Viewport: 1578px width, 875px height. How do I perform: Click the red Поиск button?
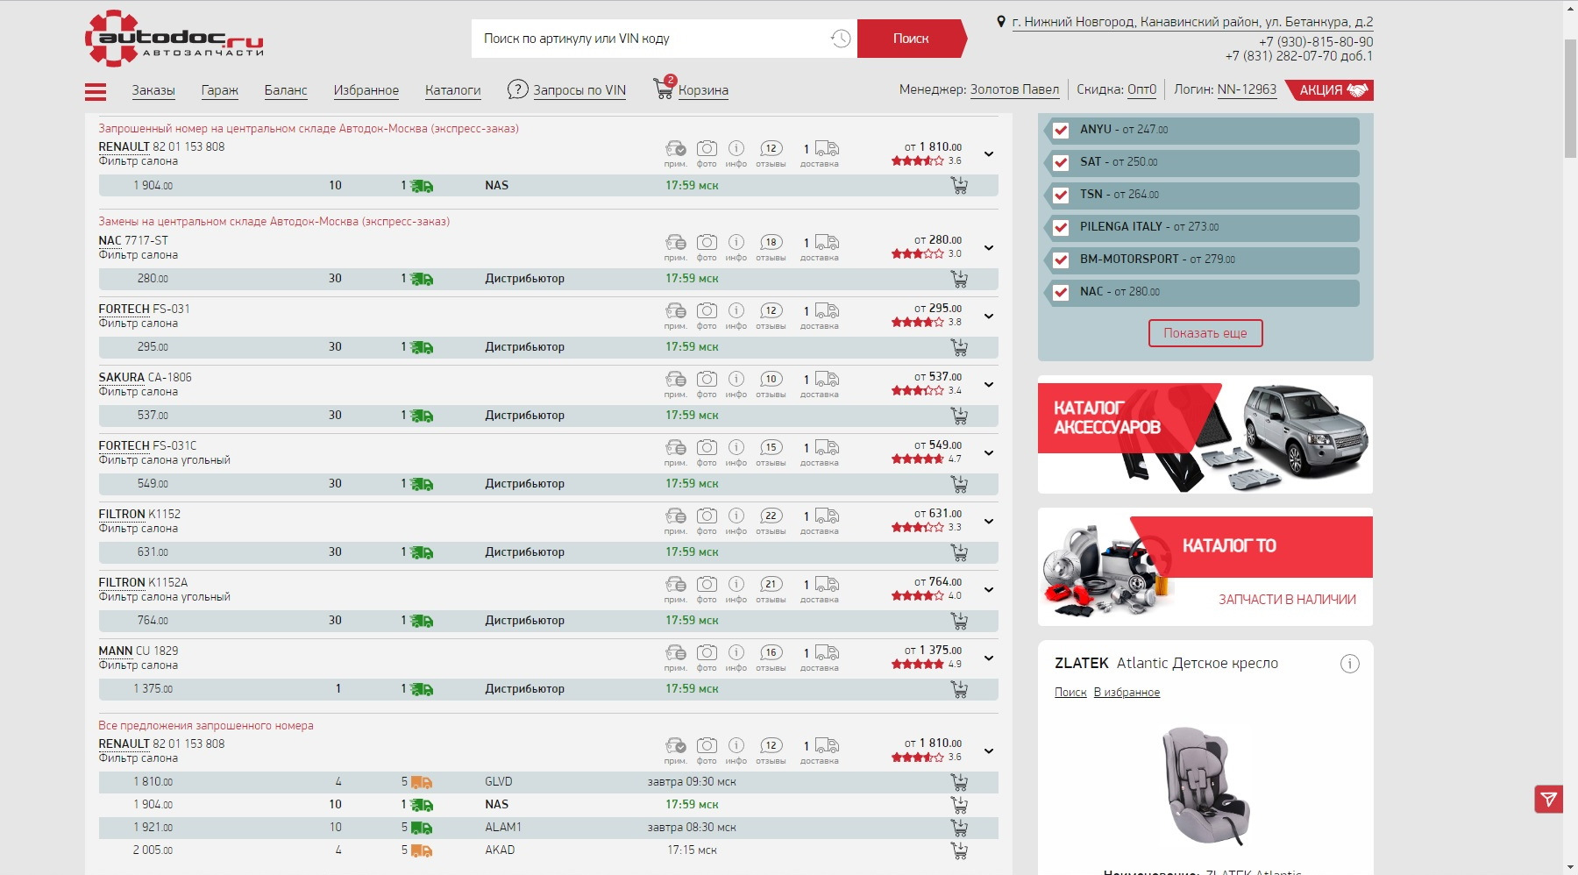pos(911,39)
